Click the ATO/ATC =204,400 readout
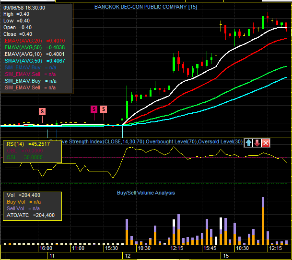292x260 pixels. [x=30, y=215]
